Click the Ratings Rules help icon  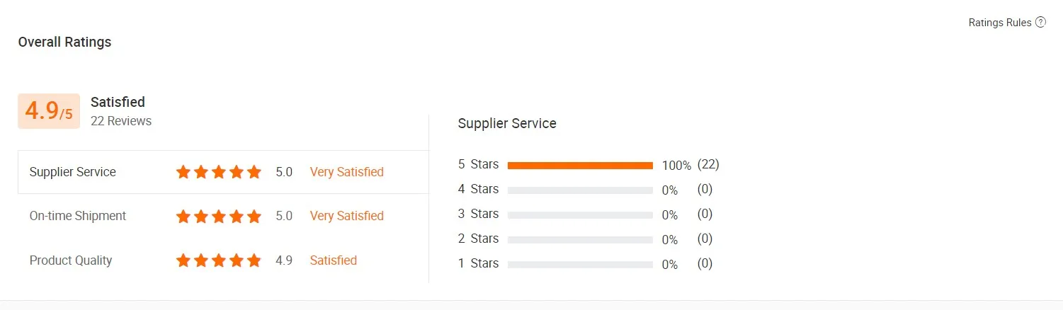[x=1040, y=23]
